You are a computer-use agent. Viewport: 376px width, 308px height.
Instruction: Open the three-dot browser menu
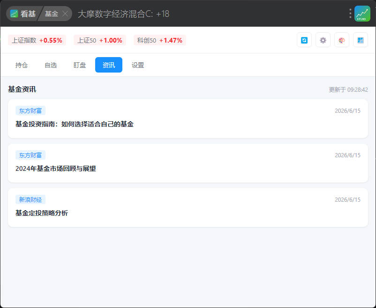350,14
